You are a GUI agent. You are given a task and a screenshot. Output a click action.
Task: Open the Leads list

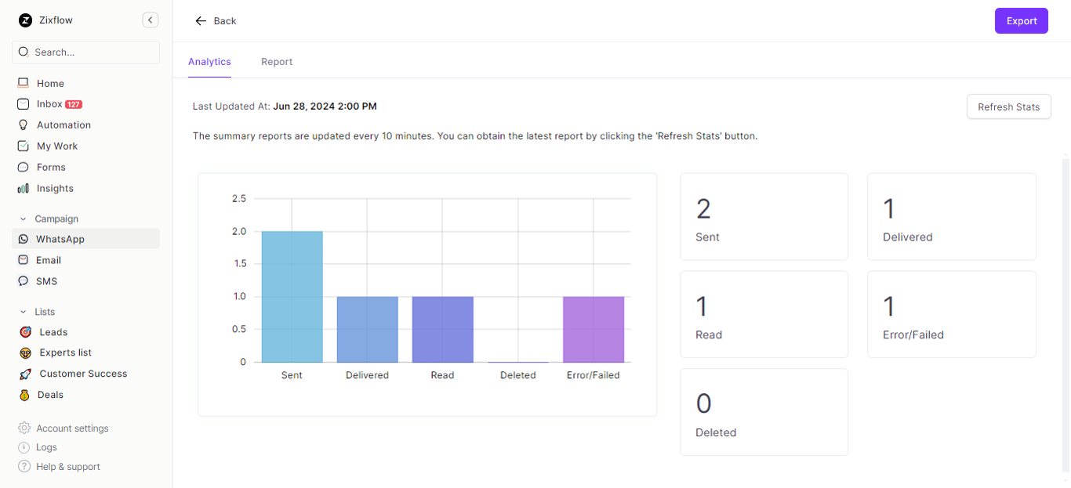tap(53, 331)
